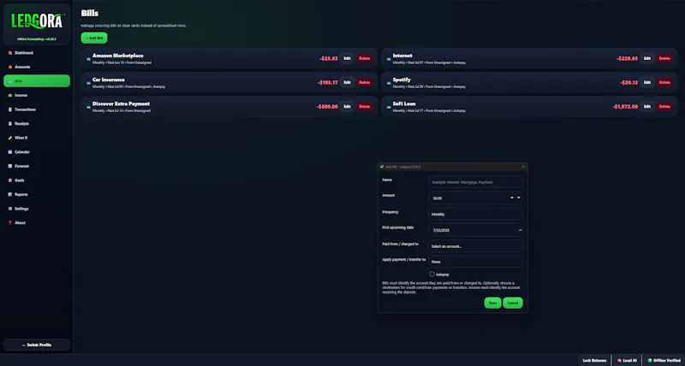Click the -$600.00 Discover payment amount

(327, 106)
